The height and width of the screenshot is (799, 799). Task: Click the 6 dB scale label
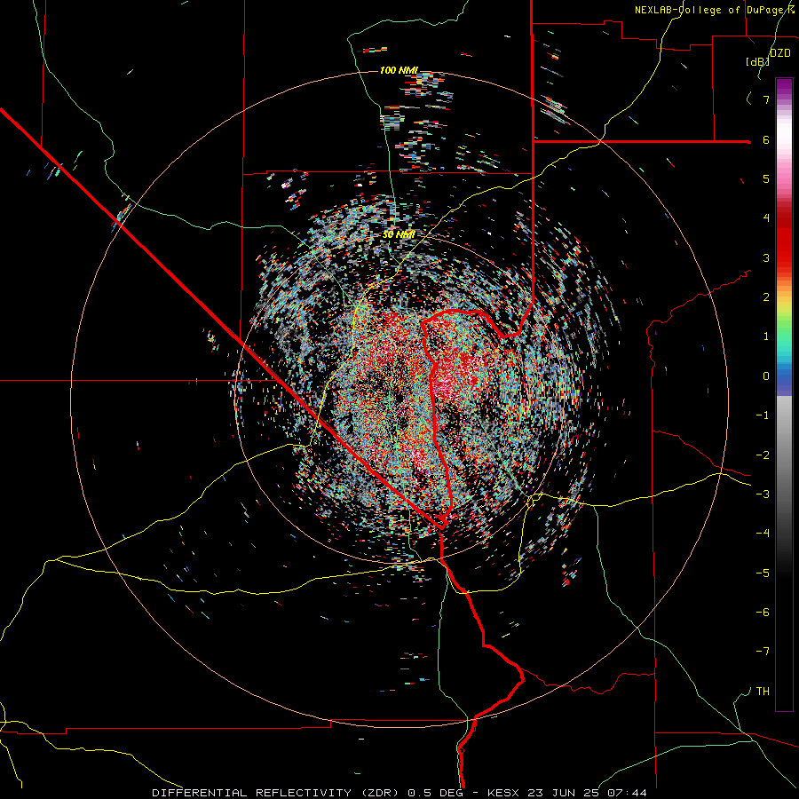[766, 139]
